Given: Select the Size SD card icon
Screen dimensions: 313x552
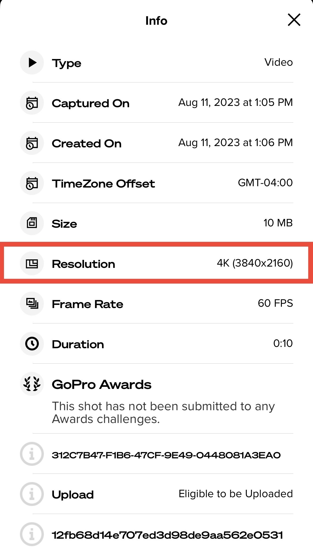Looking at the screenshot, I should point(32,223).
